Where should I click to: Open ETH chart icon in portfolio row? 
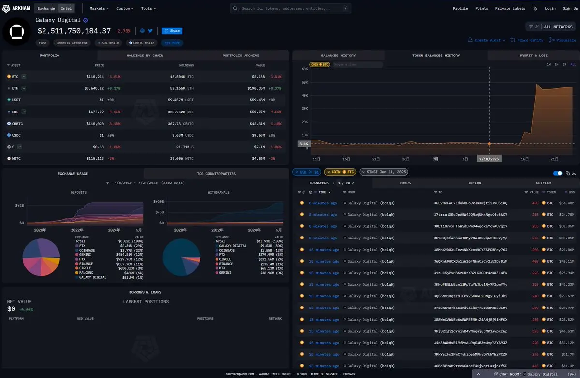coord(24,88)
